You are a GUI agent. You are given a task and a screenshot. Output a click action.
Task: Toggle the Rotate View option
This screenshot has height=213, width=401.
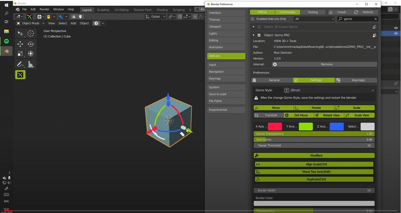[329, 115]
